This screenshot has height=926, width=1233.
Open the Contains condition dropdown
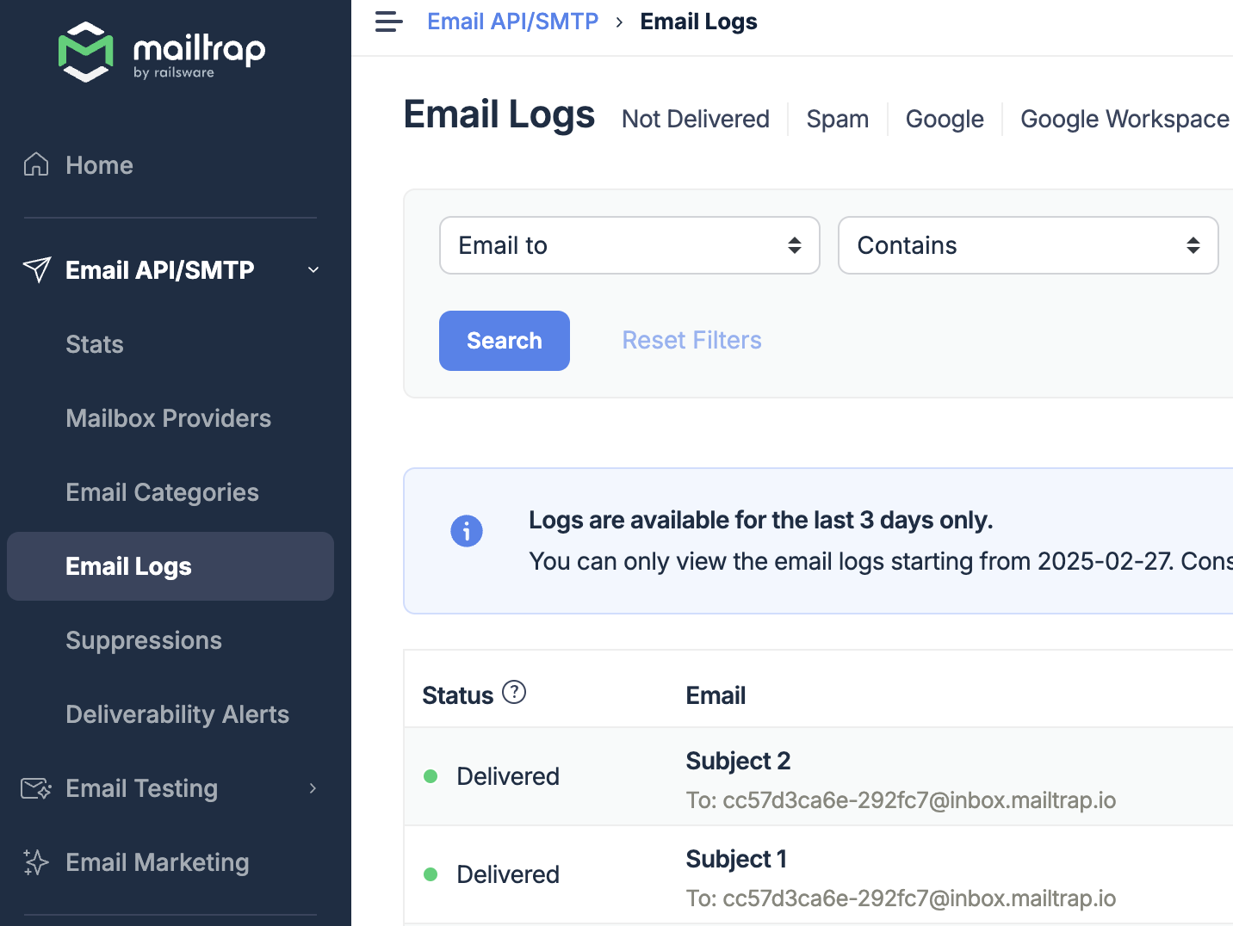1028,245
